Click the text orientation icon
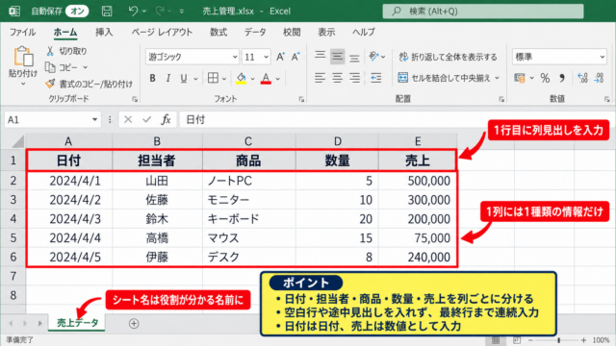Screen dimensions: 616x346 pos(374,57)
